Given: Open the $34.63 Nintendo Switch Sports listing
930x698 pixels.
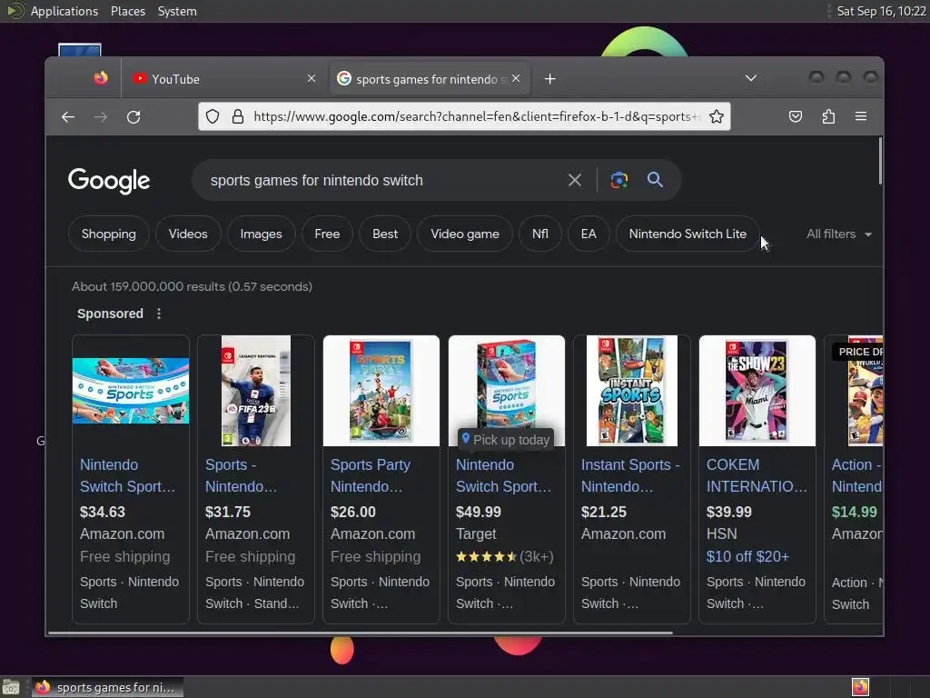Looking at the screenshot, I should coord(127,475).
